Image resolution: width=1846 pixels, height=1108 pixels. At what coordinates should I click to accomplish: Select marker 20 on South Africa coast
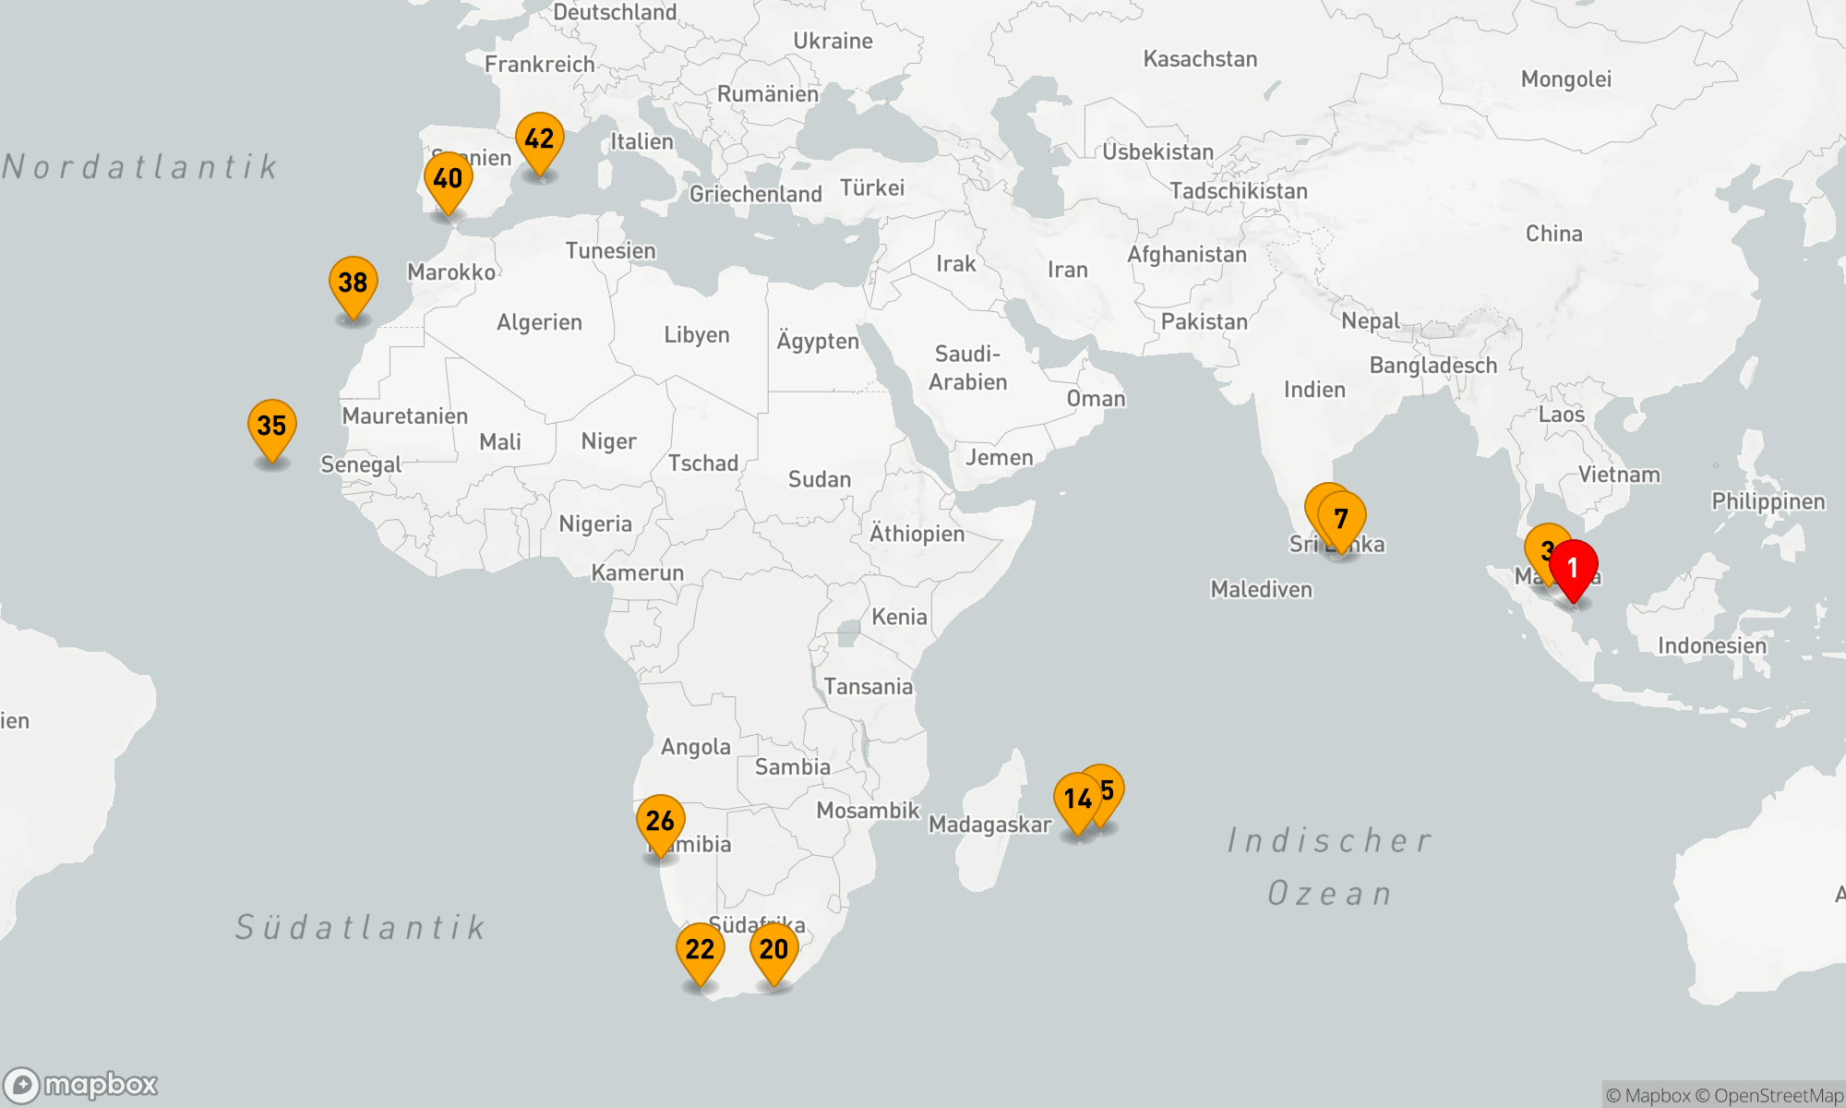[x=773, y=949]
